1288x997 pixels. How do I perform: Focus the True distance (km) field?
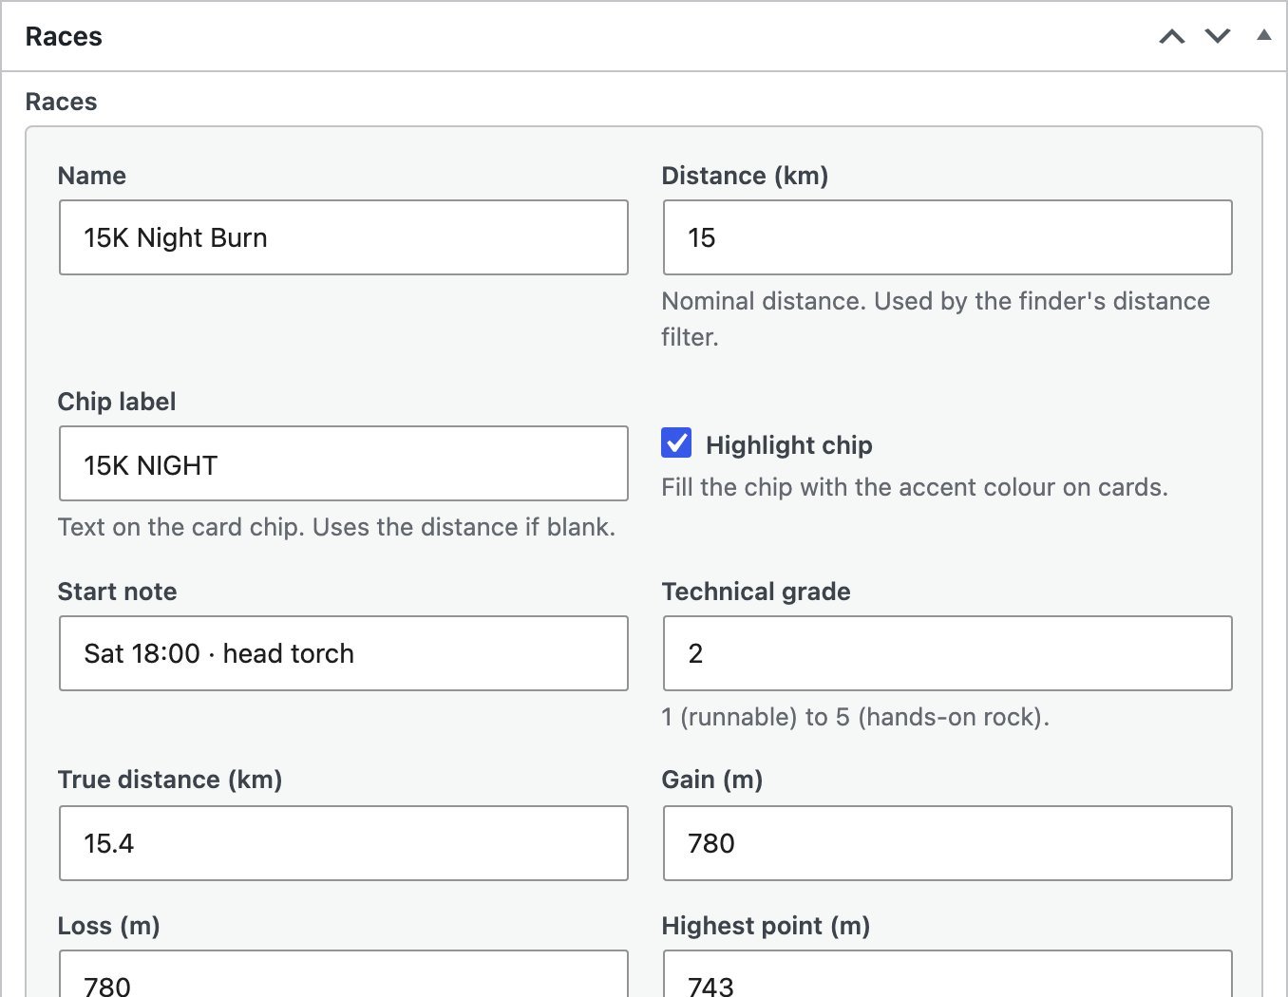pos(344,843)
